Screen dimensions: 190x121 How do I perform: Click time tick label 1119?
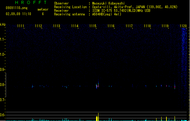pos(165,26)
